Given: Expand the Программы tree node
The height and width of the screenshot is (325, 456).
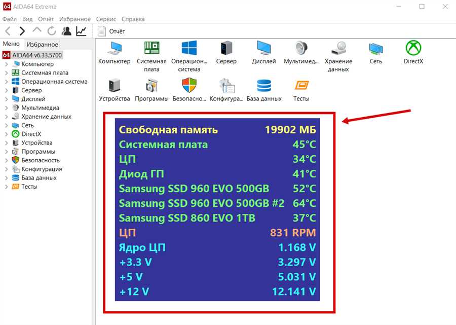Looking at the screenshot, I should (7, 152).
